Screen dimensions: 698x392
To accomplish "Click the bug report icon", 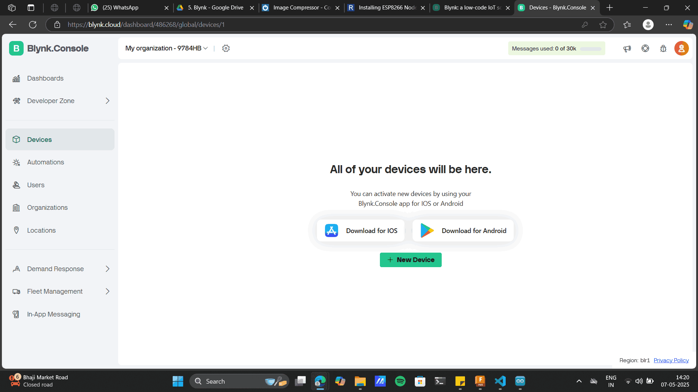I will [x=663, y=49].
